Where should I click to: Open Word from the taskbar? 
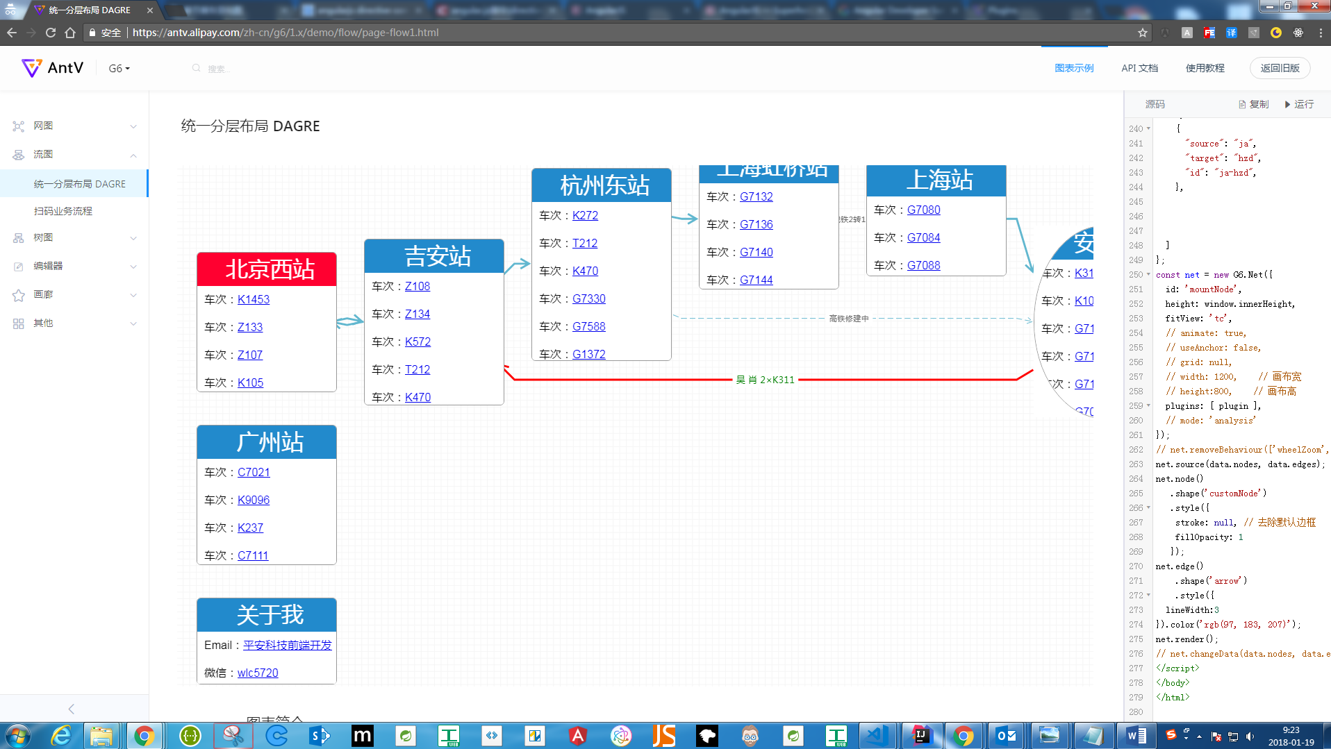[x=1136, y=735]
